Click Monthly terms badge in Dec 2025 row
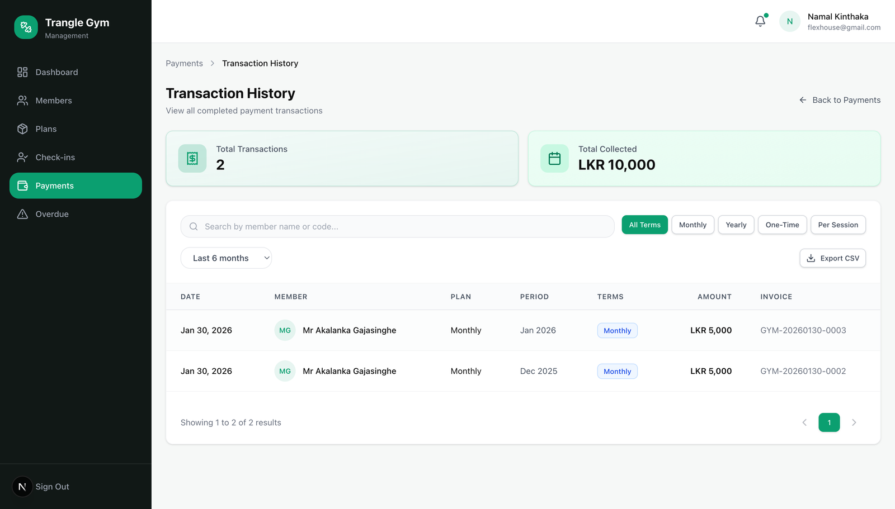895x509 pixels. 618,372
